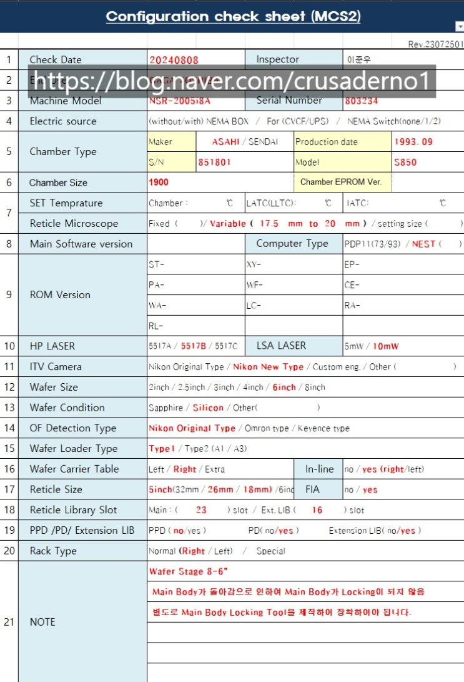464x682 pixels.
Task: Select the Reticle Library Slot values cell
Action: (305, 509)
